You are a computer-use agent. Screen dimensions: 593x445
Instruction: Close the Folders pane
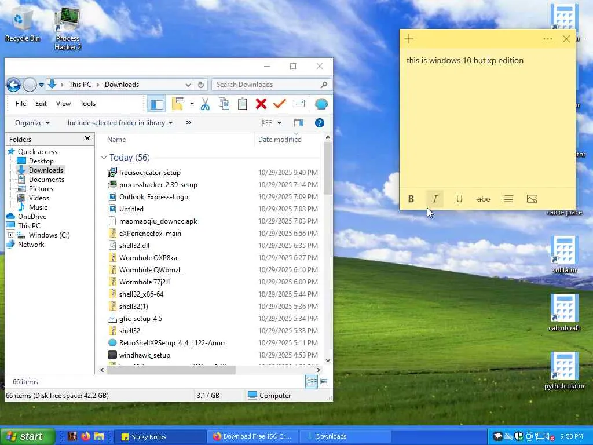click(87, 138)
